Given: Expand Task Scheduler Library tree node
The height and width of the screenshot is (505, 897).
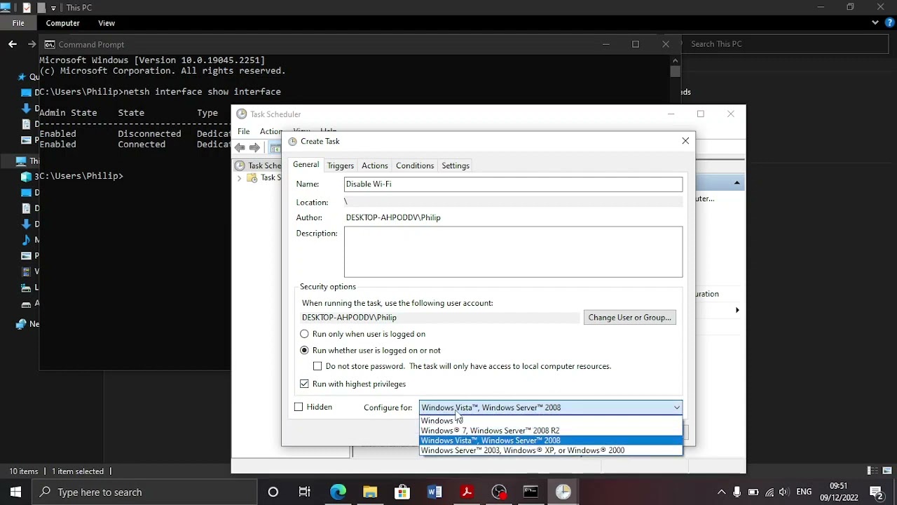Looking at the screenshot, I should (240, 178).
